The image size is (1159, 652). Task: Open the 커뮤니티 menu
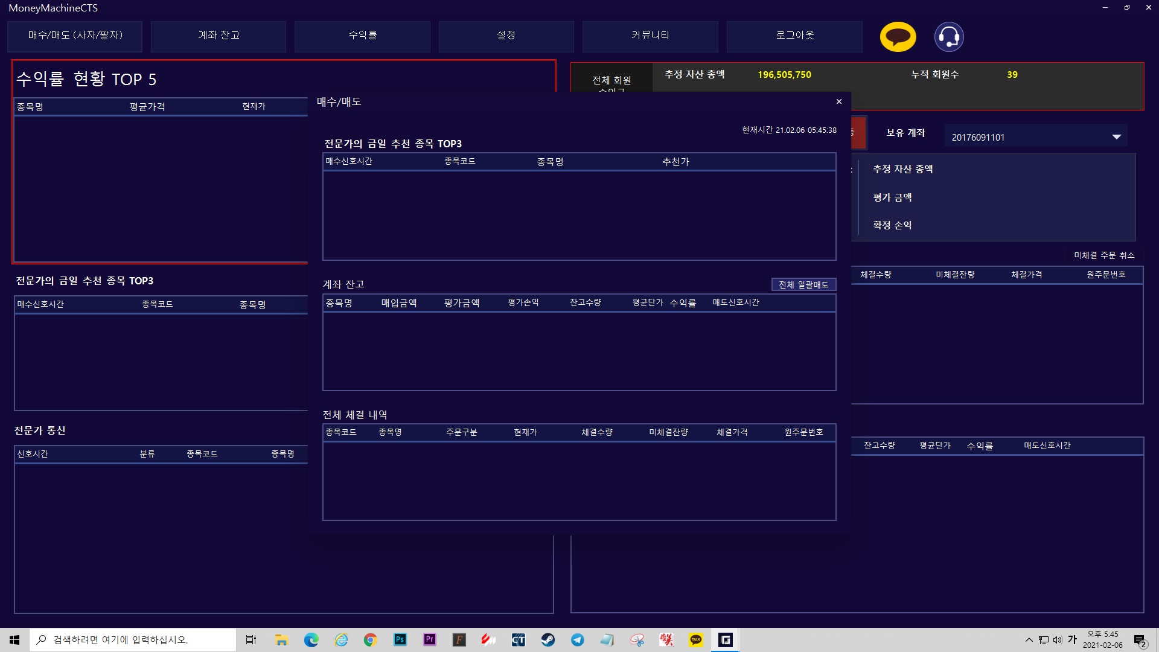(650, 36)
